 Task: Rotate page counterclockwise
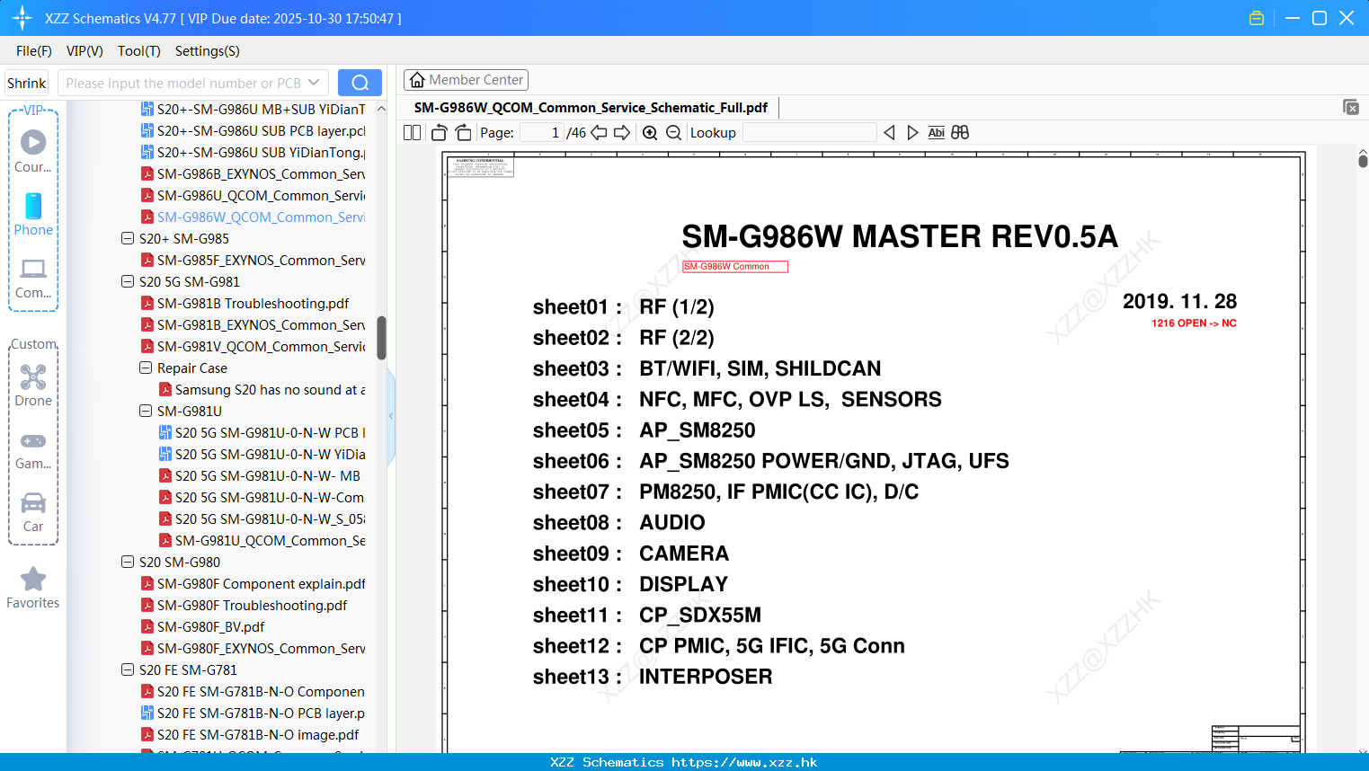point(439,133)
